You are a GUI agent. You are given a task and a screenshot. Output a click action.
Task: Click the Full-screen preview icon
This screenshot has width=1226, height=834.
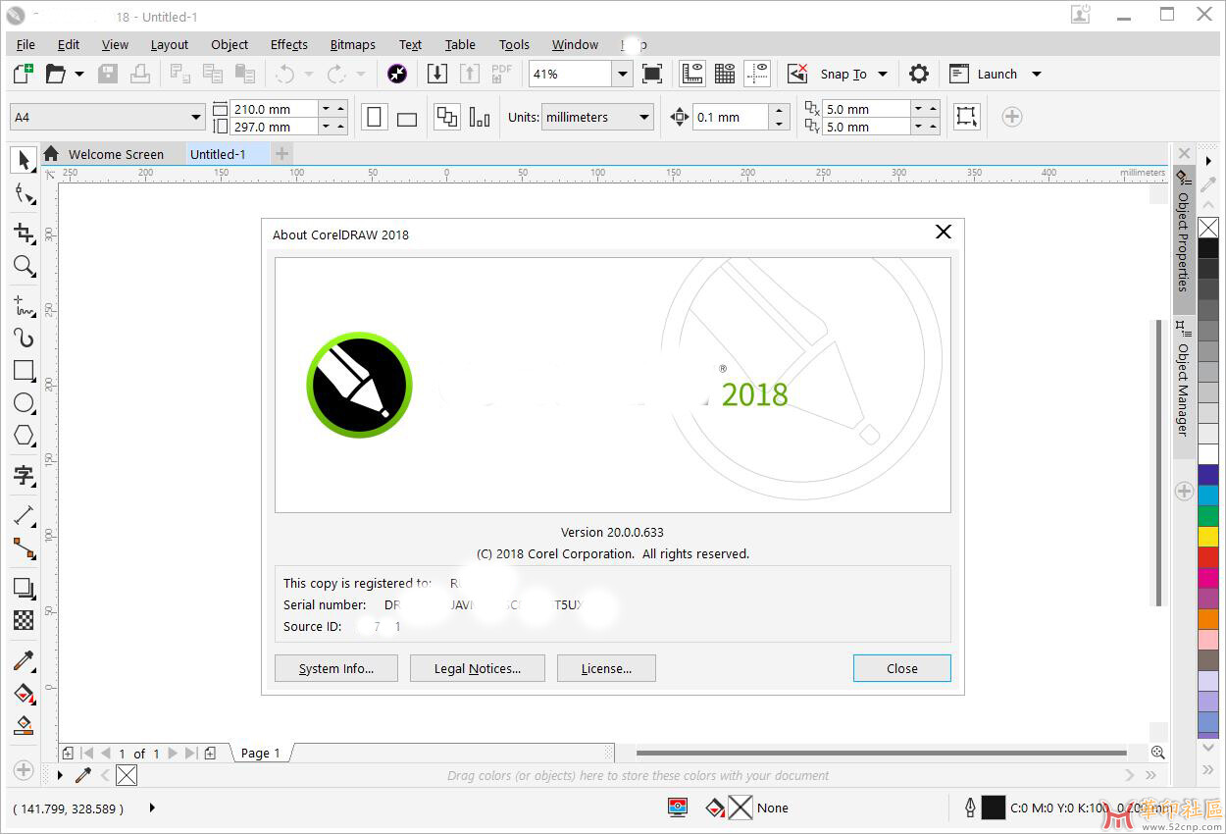651,74
